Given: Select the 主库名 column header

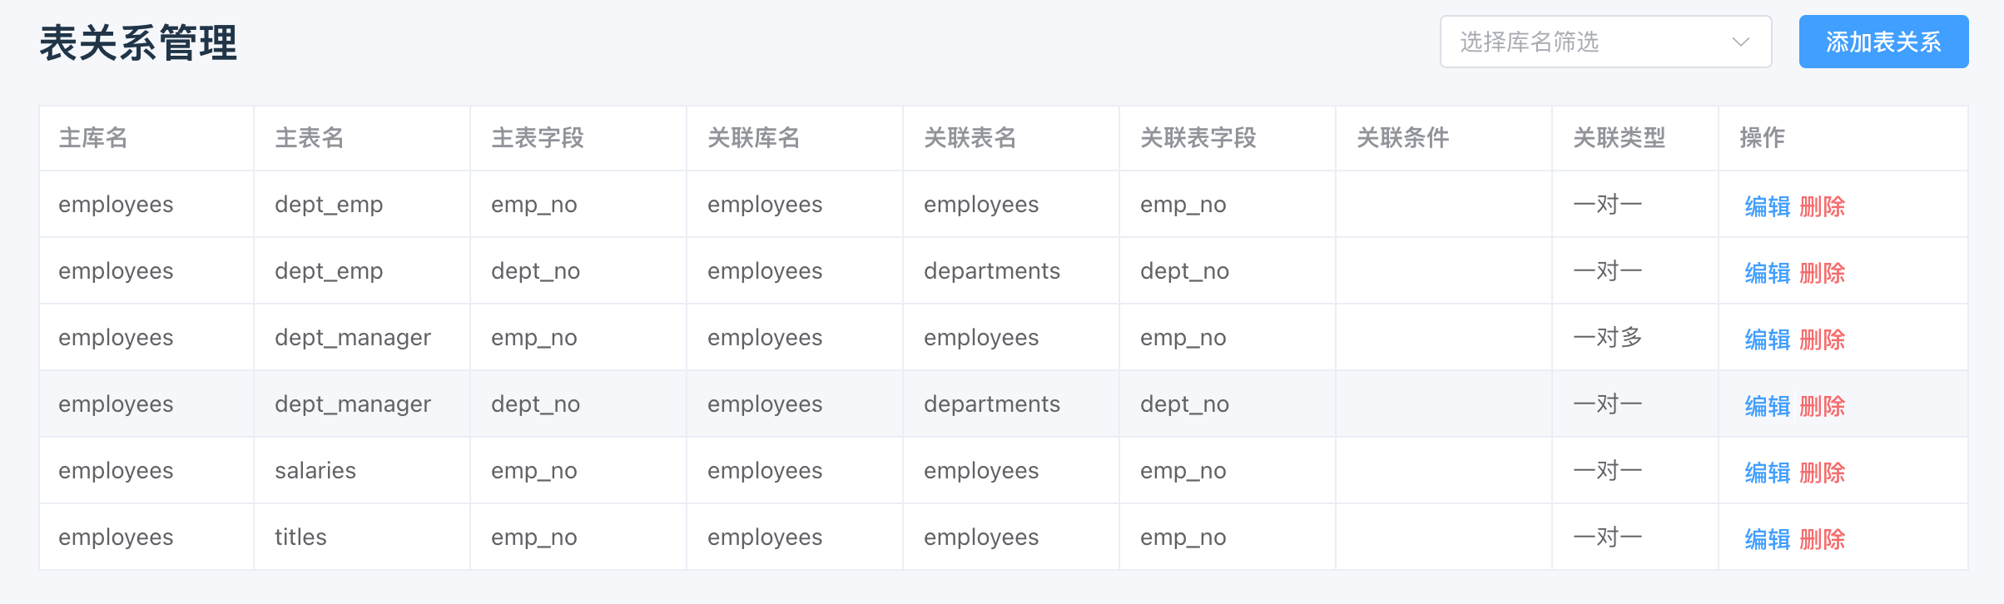Looking at the screenshot, I should 93,137.
